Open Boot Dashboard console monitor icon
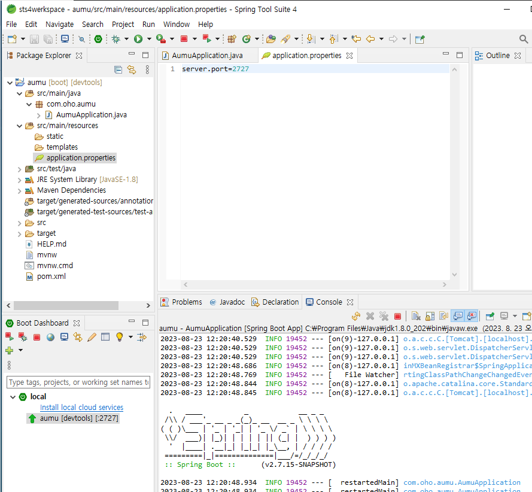The width and height of the screenshot is (532, 492). (64, 337)
